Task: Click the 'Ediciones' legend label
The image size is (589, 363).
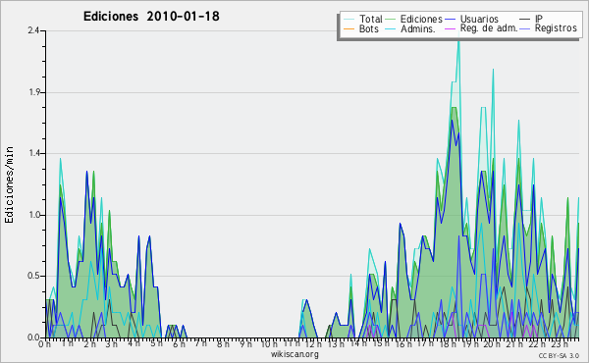Action: click(x=421, y=19)
